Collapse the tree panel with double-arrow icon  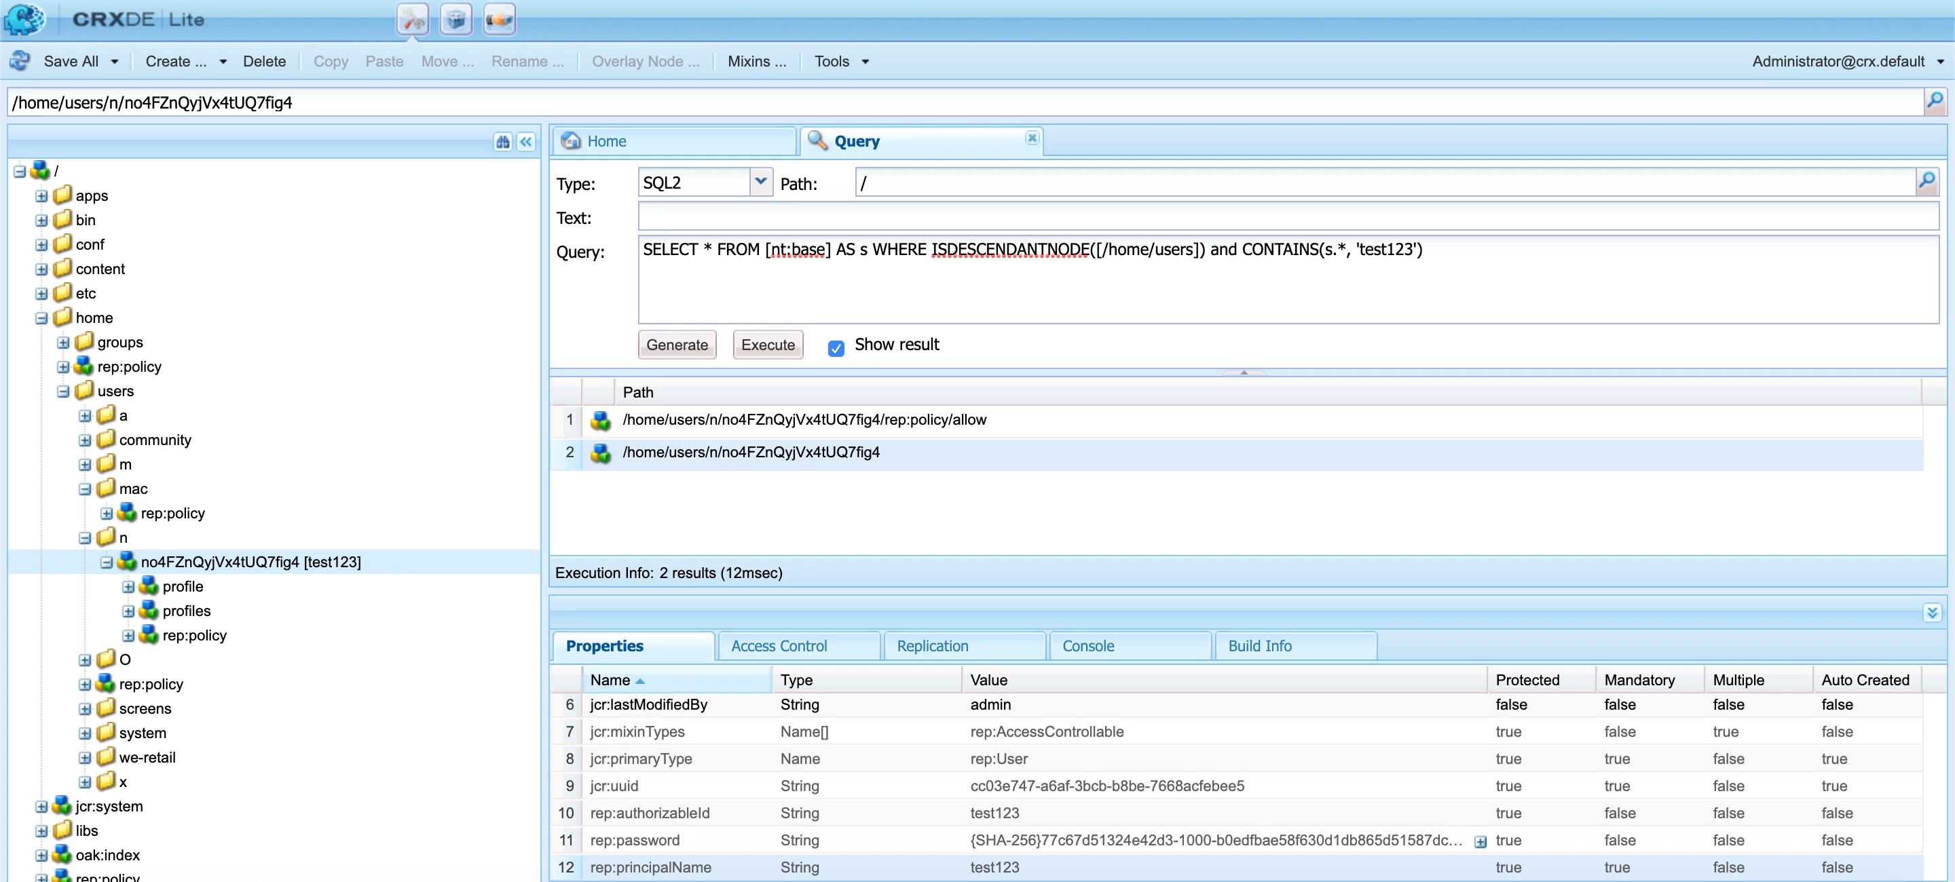[x=526, y=142]
